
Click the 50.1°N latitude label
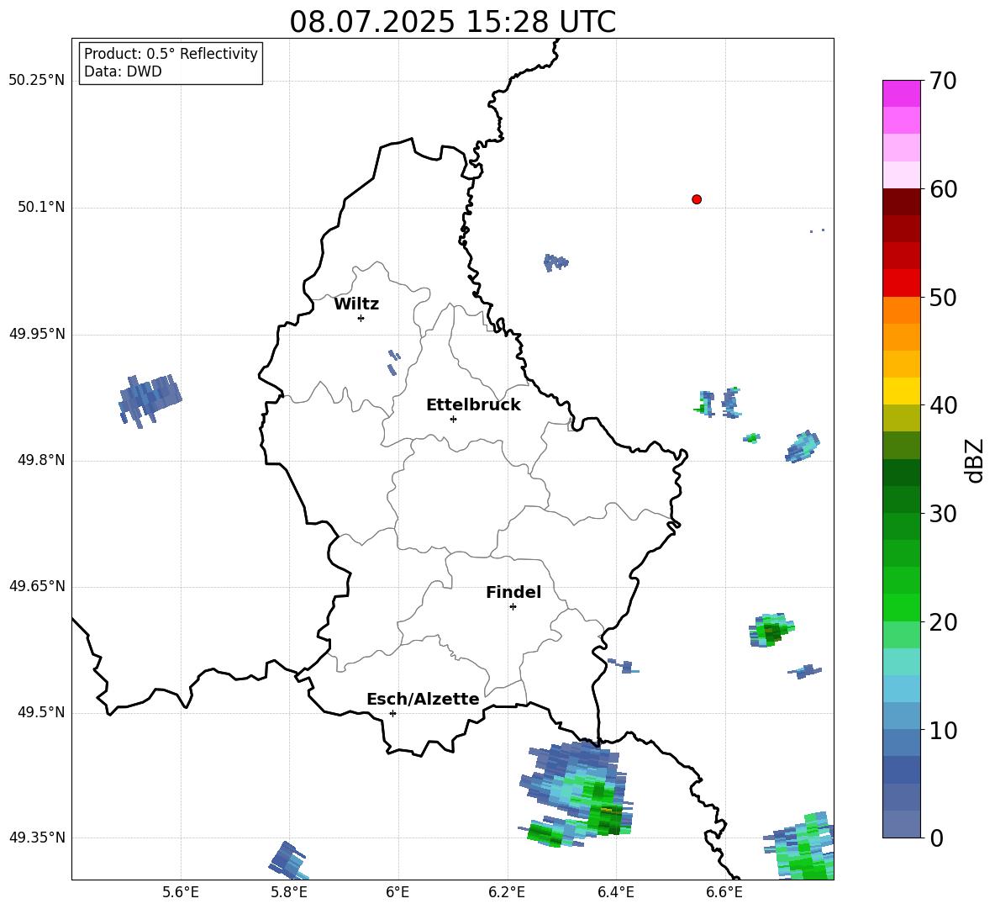(x=41, y=208)
